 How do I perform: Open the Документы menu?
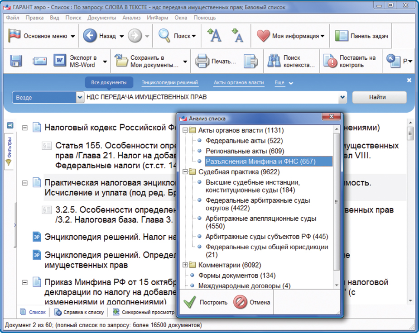pos(102,18)
